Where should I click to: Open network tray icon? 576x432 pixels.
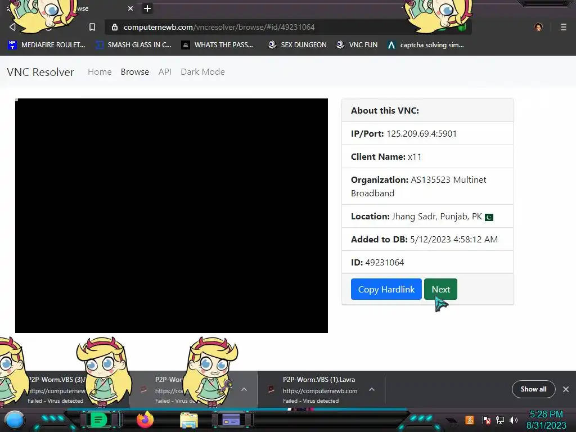(x=500, y=420)
